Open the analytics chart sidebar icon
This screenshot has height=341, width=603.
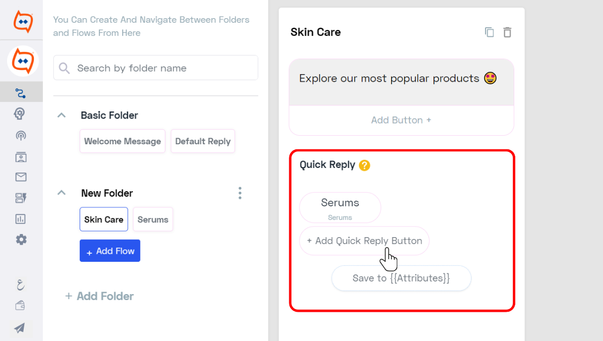pyautogui.click(x=20, y=219)
